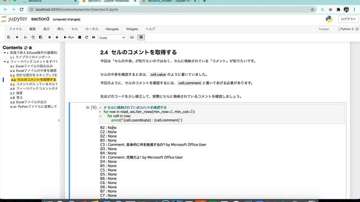Reload table of contents refresh icon

pos(26,48)
